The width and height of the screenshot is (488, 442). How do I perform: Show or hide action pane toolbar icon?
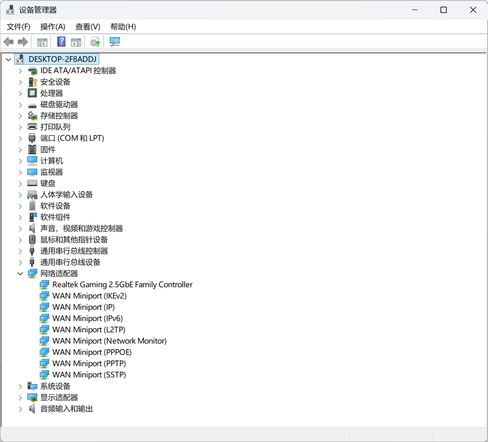(x=76, y=42)
